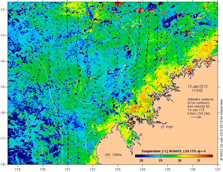This screenshot has width=223, height=172.
Task: Click longitude axis label 122
Action: coord(92,169)
